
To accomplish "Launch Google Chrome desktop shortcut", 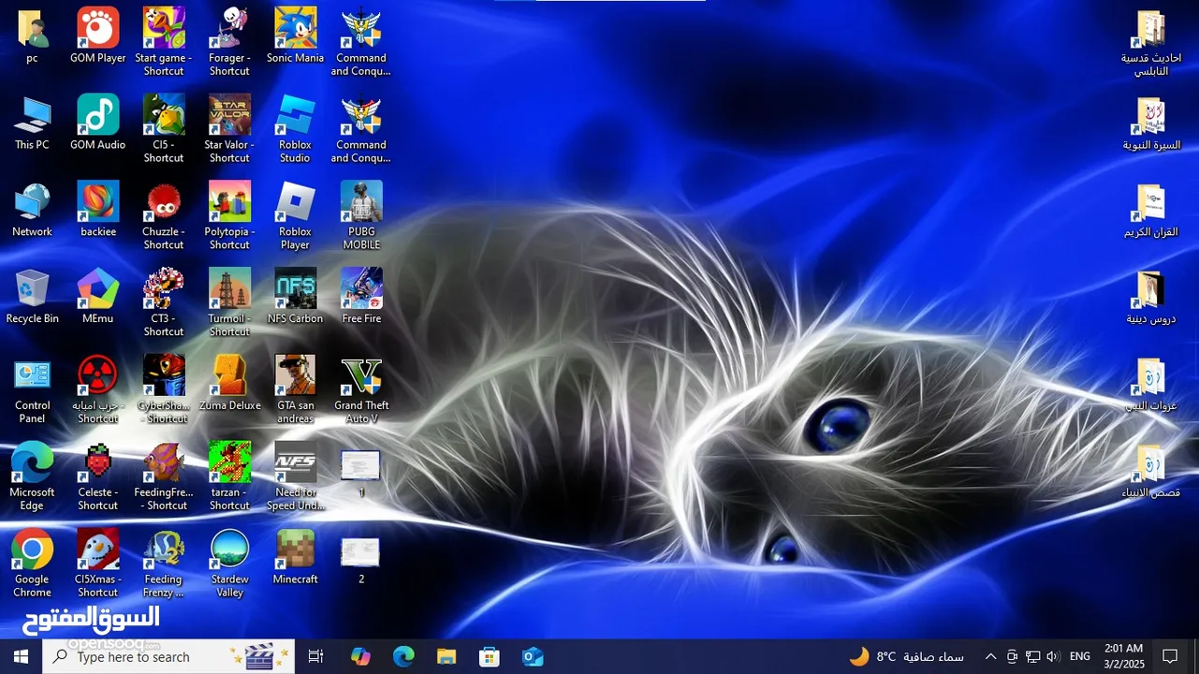I will pyautogui.click(x=32, y=564).
